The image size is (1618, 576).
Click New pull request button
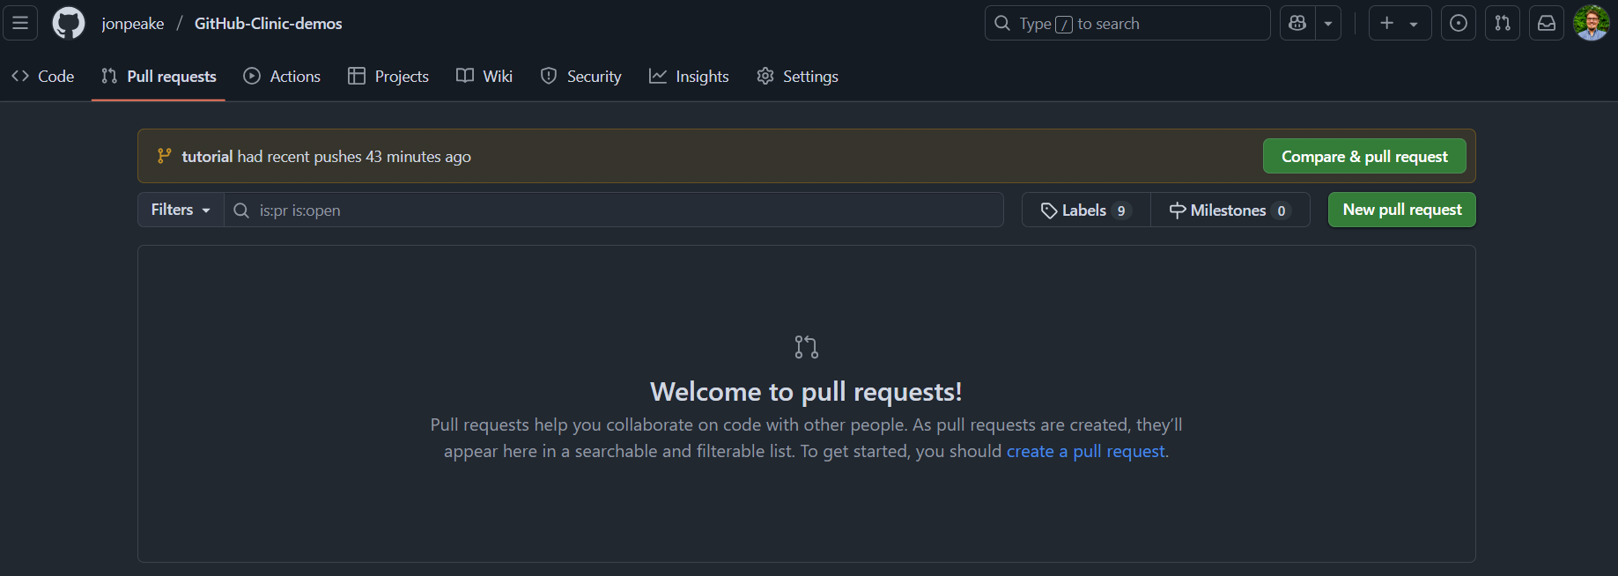pos(1402,210)
